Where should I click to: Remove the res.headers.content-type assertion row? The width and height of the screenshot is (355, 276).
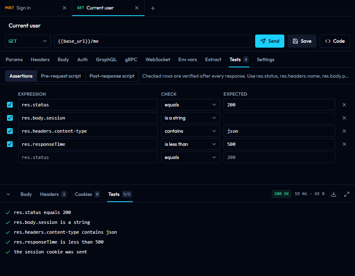[x=344, y=131]
